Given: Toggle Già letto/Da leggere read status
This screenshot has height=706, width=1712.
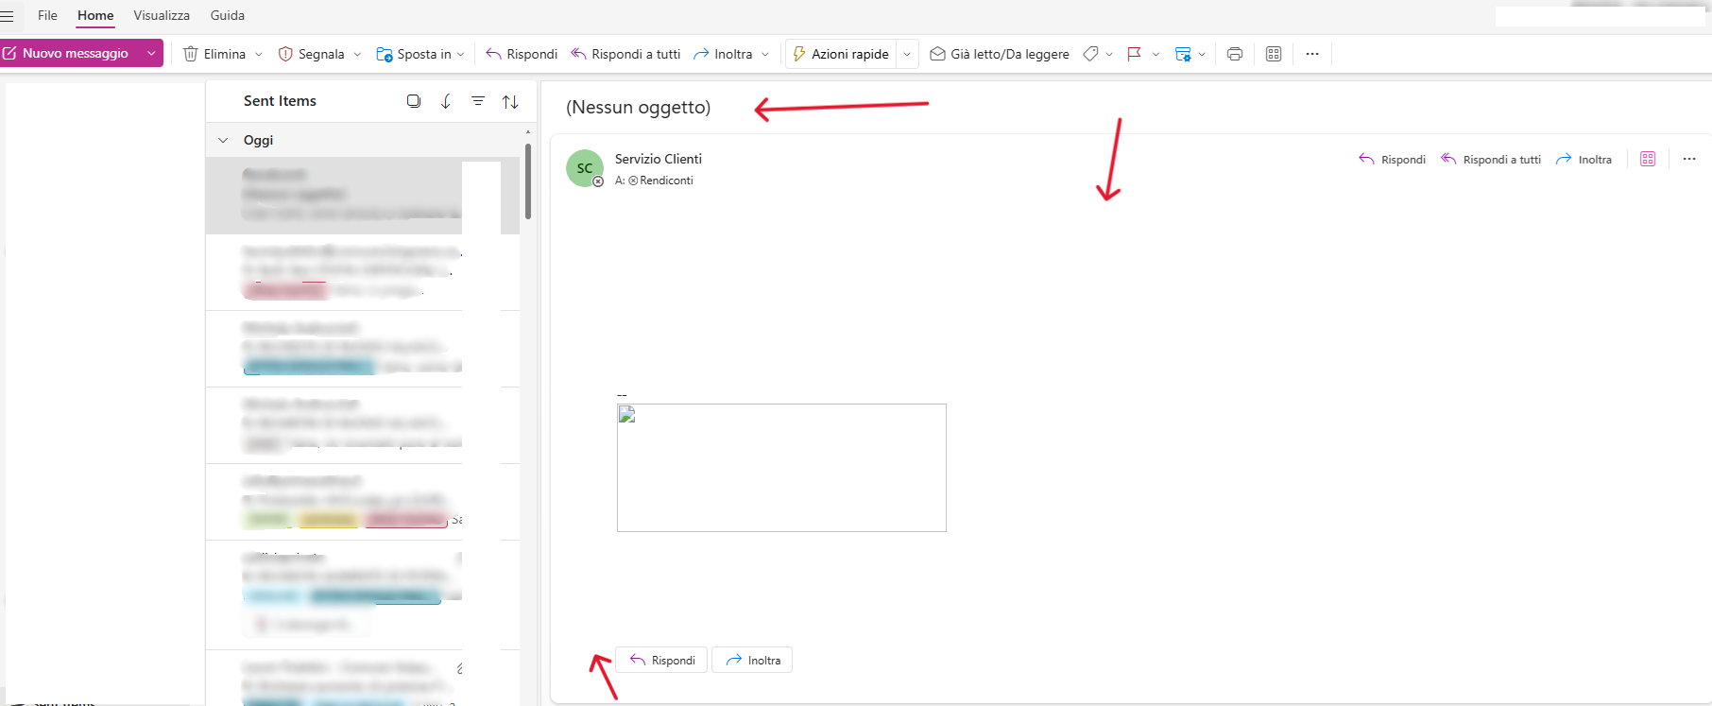Looking at the screenshot, I should [x=1000, y=54].
